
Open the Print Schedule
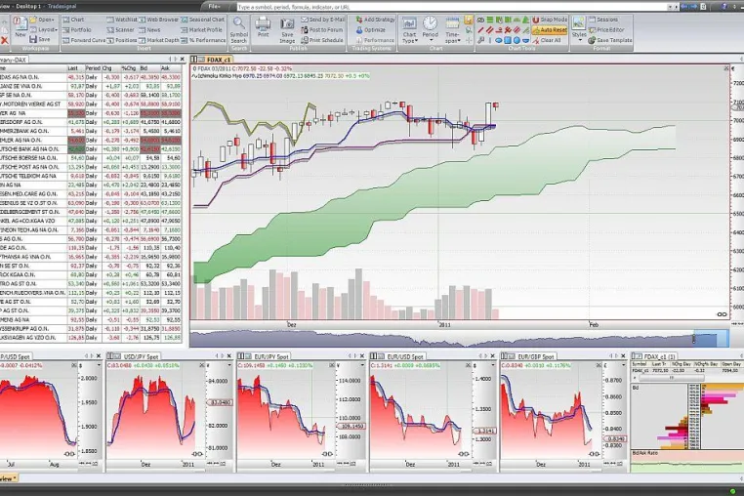pos(321,40)
